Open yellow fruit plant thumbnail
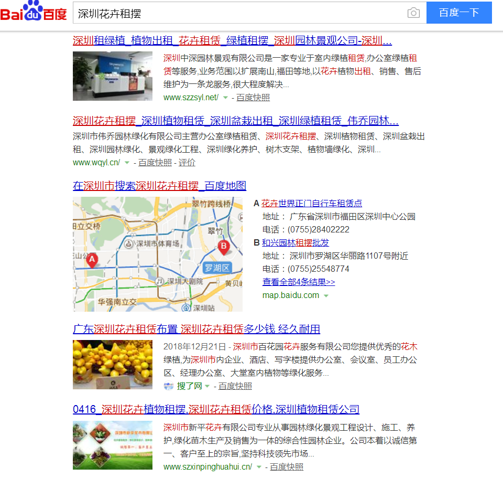 click(x=113, y=365)
